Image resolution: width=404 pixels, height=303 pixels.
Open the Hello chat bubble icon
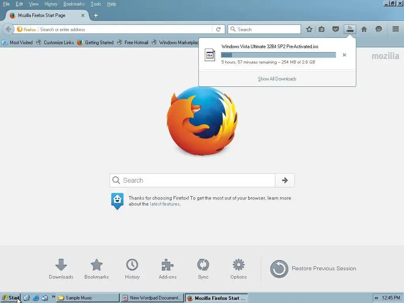(x=378, y=29)
